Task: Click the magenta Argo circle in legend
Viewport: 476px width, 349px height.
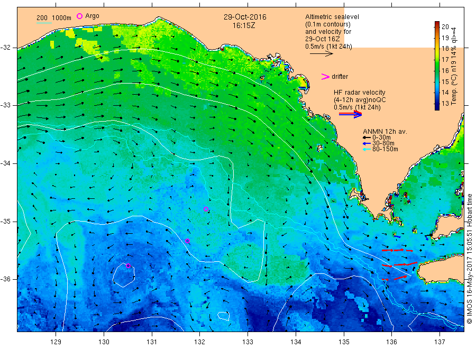Action: pos(79,16)
